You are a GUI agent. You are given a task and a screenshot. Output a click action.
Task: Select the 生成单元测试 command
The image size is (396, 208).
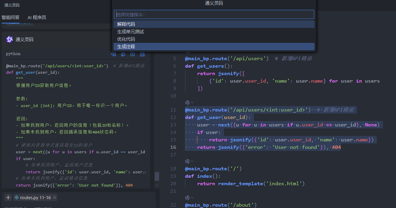214,32
